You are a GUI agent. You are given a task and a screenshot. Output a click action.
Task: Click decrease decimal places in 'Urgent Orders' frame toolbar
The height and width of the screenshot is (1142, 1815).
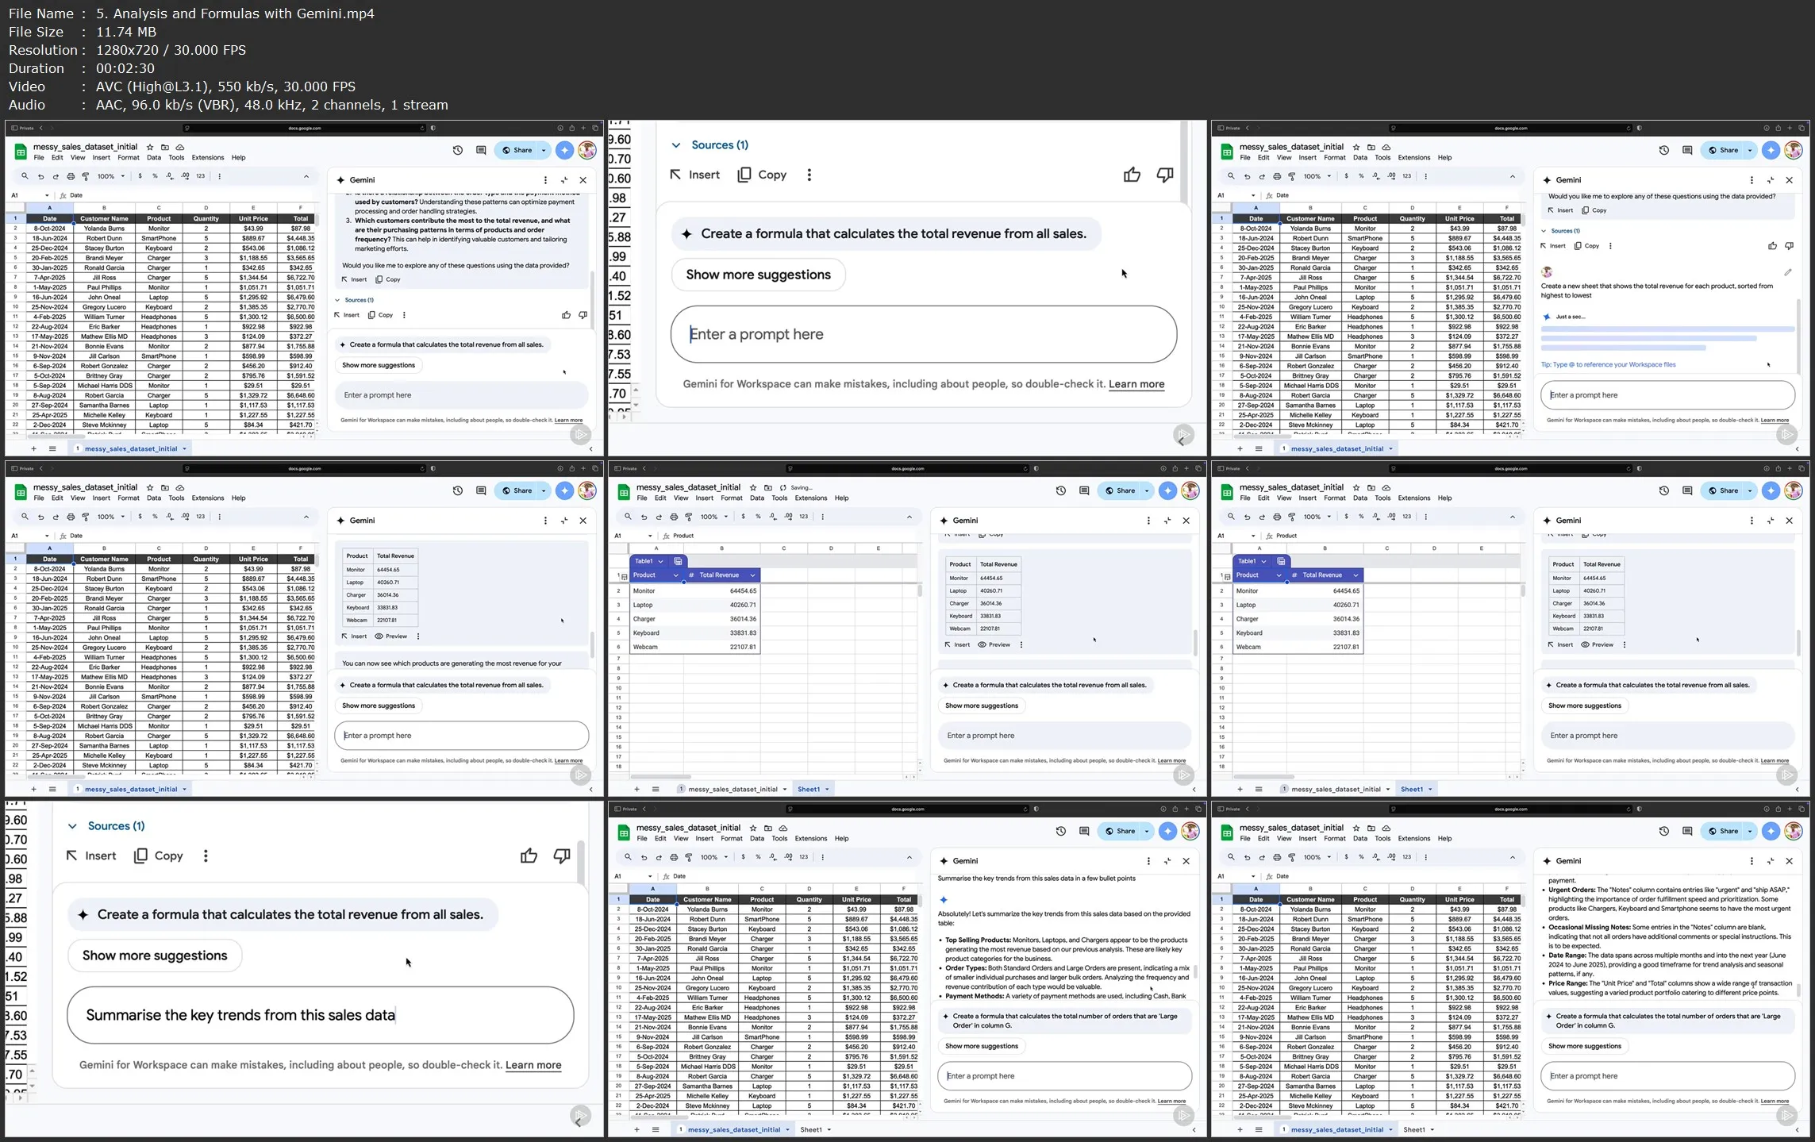point(1375,857)
